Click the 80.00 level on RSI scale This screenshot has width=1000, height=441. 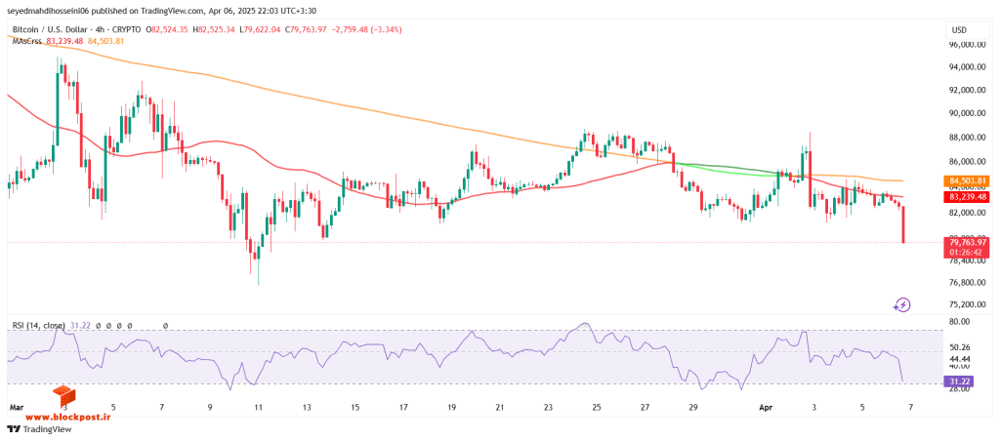pos(959,323)
